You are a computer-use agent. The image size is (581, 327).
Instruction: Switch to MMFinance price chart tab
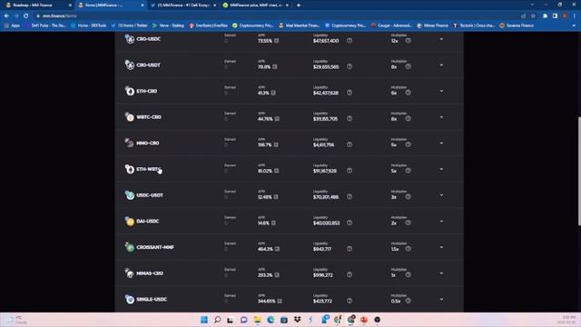click(256, 5)
